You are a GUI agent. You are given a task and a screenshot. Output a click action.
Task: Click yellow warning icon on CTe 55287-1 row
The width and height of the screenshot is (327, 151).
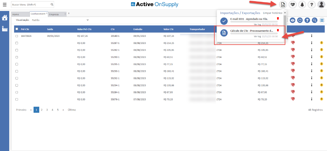pos(321,43)
